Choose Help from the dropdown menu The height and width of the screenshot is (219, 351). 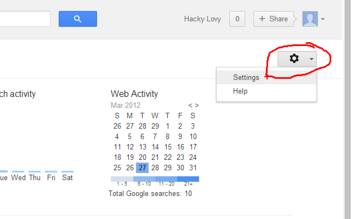240,91
